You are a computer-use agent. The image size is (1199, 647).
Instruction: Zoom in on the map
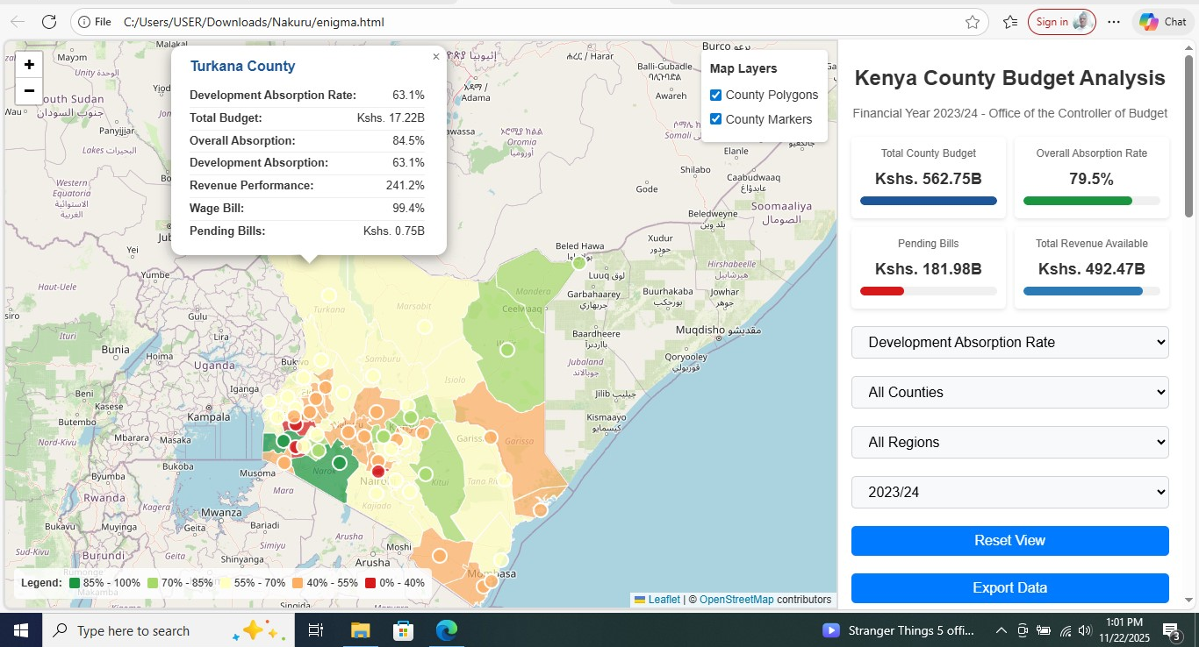29,65
